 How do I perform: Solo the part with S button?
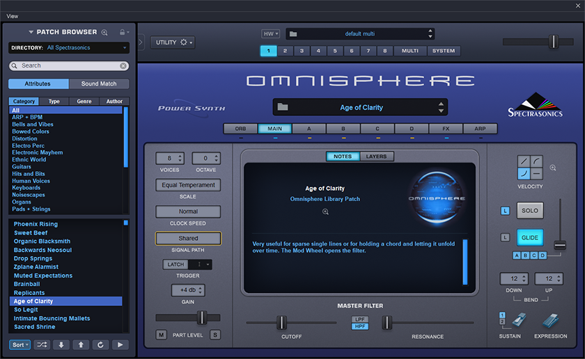[x=215, y=335]
